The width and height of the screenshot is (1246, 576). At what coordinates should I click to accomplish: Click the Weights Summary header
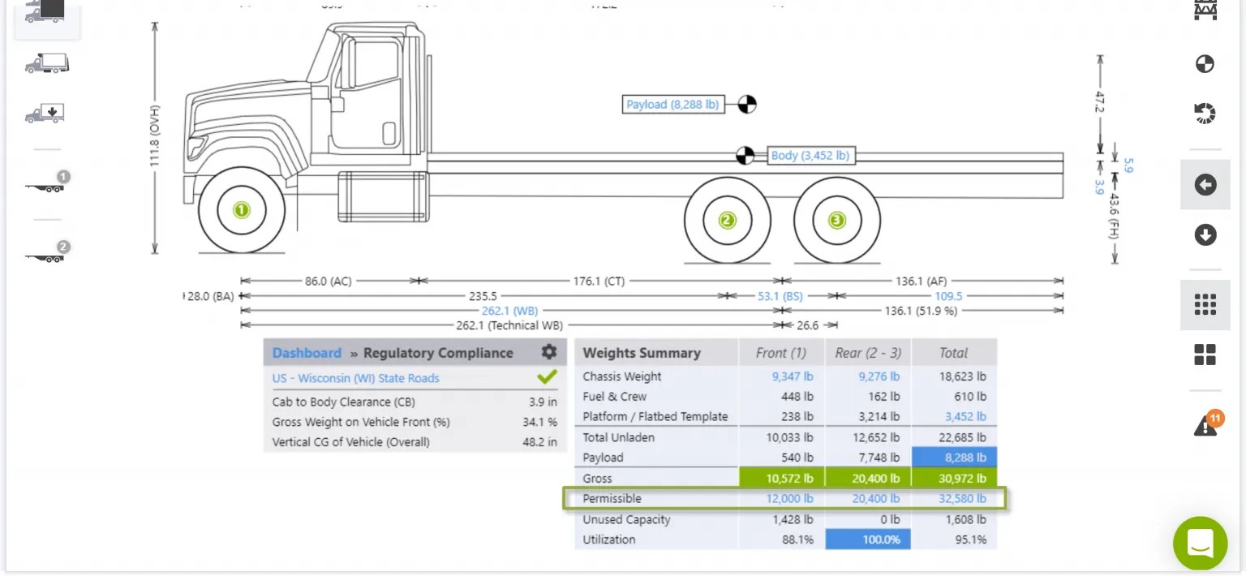pos(641,353)
